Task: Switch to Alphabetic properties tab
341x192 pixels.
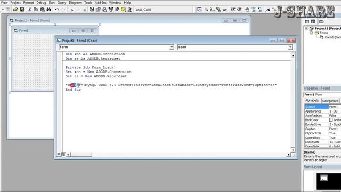Action: 312,101
